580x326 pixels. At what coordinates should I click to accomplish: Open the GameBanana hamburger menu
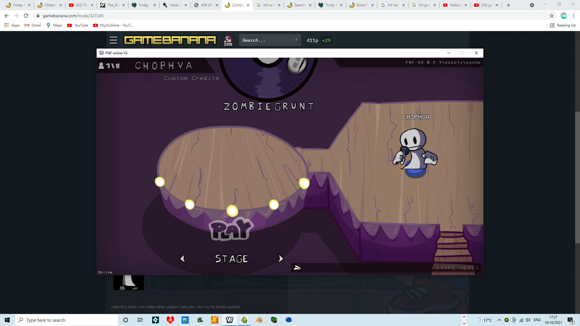click(x=114, y=40)
